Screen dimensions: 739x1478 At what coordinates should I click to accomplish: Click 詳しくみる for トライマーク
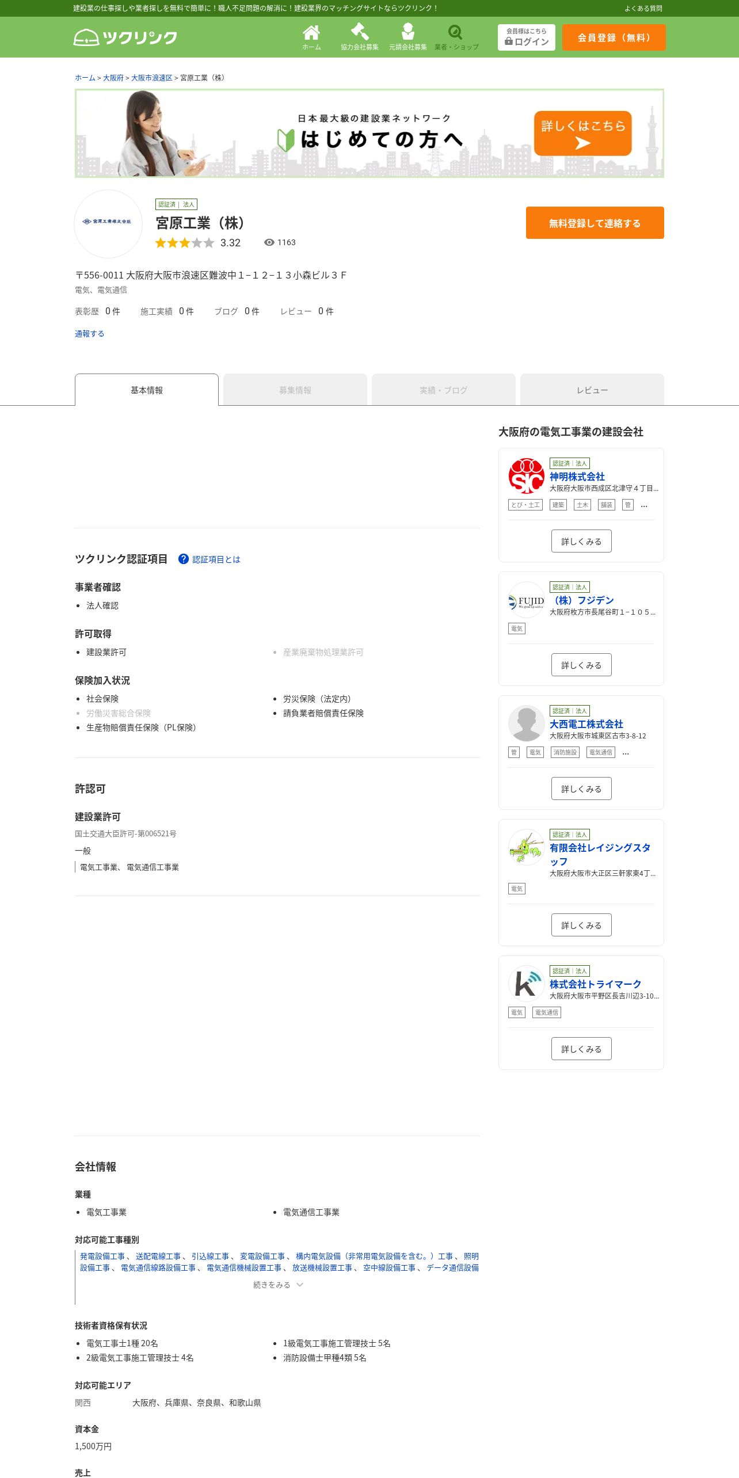[x=581, y=1049]
